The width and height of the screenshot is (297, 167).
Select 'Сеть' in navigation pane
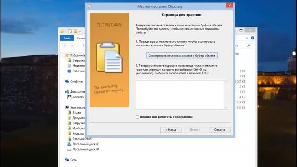pyautogui.click(x=73, y=160)
